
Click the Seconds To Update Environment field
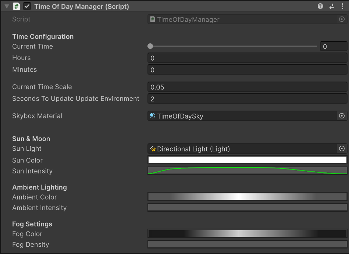247,99
